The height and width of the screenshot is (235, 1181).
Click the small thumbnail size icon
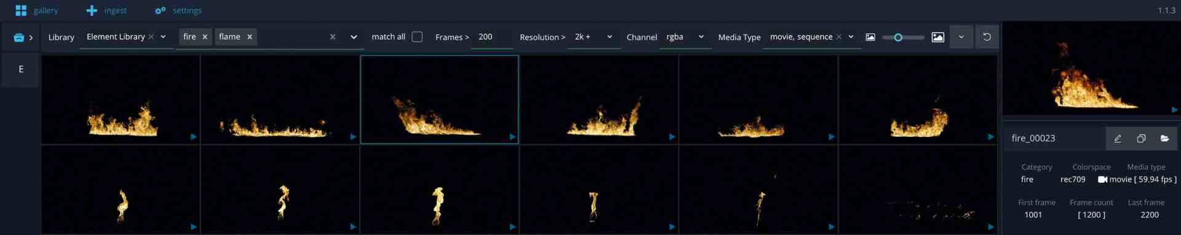[x=870, y=37]
